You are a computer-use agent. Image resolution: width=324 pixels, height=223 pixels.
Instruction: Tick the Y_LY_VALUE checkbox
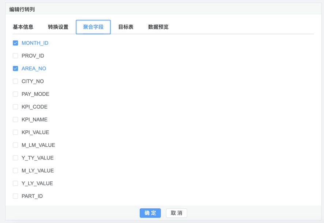tap(15, 184)
